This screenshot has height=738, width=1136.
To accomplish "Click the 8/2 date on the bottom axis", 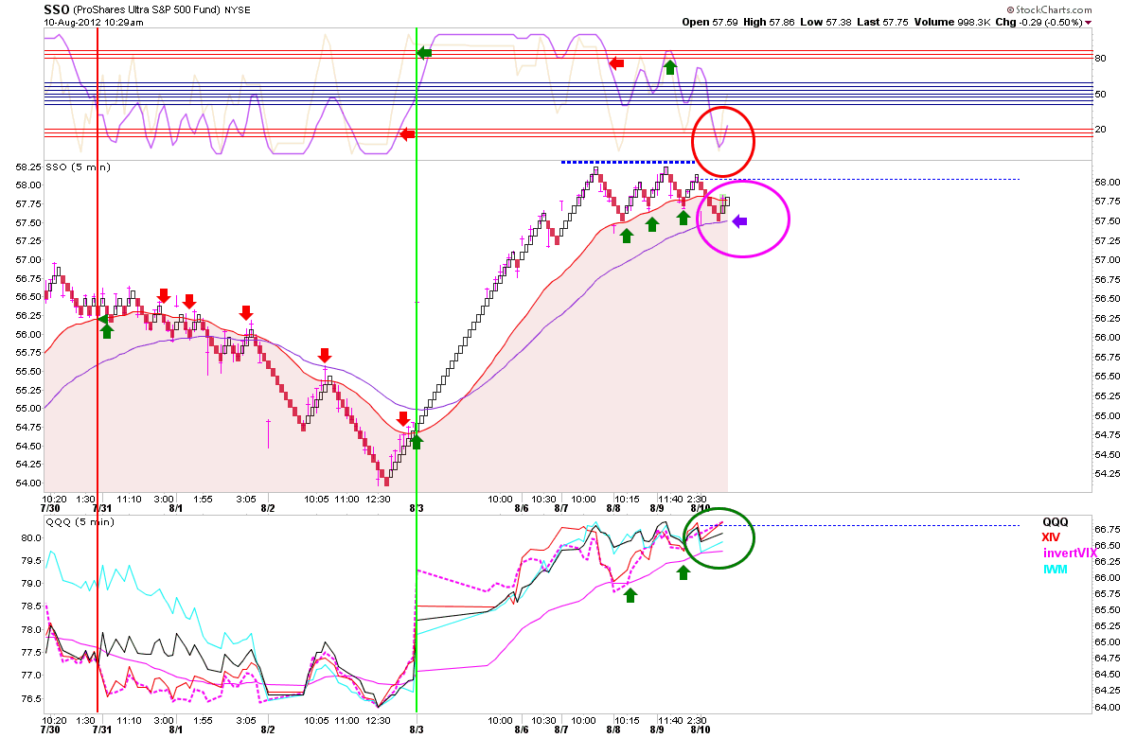I will (x=267, y=730).
